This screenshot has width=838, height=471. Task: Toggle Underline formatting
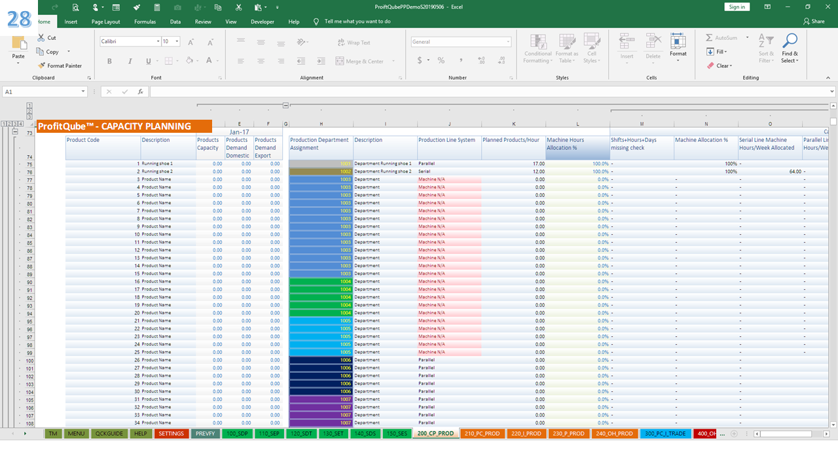[x=149, y=61]
